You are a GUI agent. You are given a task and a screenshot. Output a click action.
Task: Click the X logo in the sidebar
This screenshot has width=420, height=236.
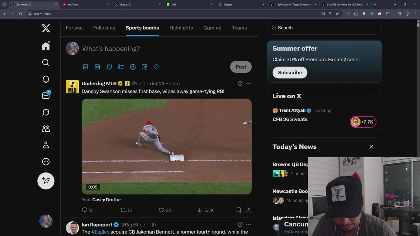point(46,28)
